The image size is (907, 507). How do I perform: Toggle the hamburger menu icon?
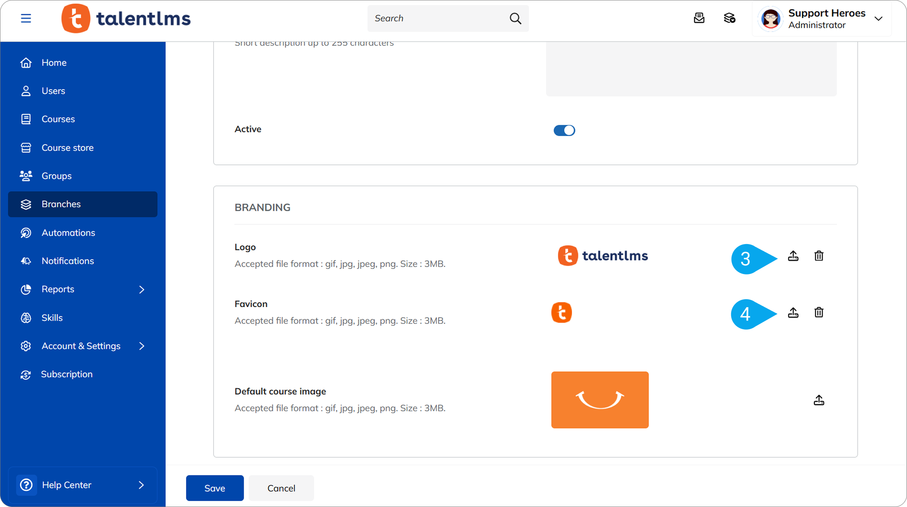[26, 18]
